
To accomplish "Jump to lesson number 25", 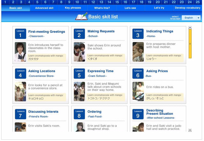I will click(198, 2).
